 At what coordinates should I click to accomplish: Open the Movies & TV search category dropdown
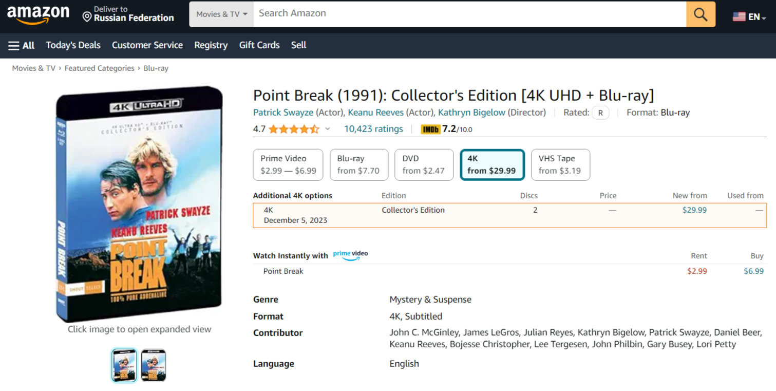[x=221, y=14]
